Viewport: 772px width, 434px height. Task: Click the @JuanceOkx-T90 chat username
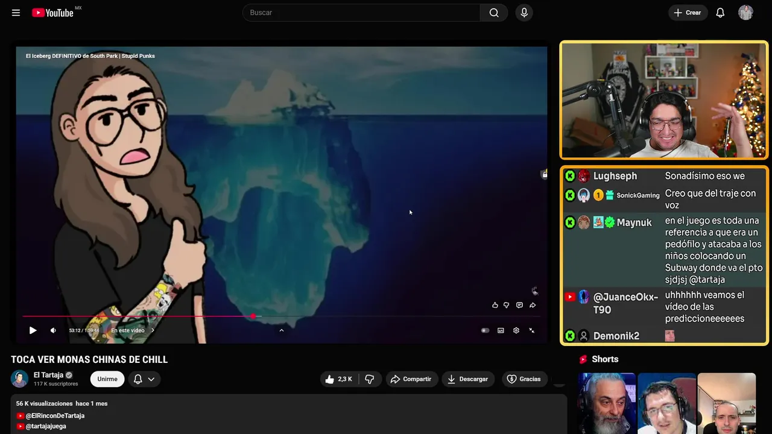[x=625, y=303]
